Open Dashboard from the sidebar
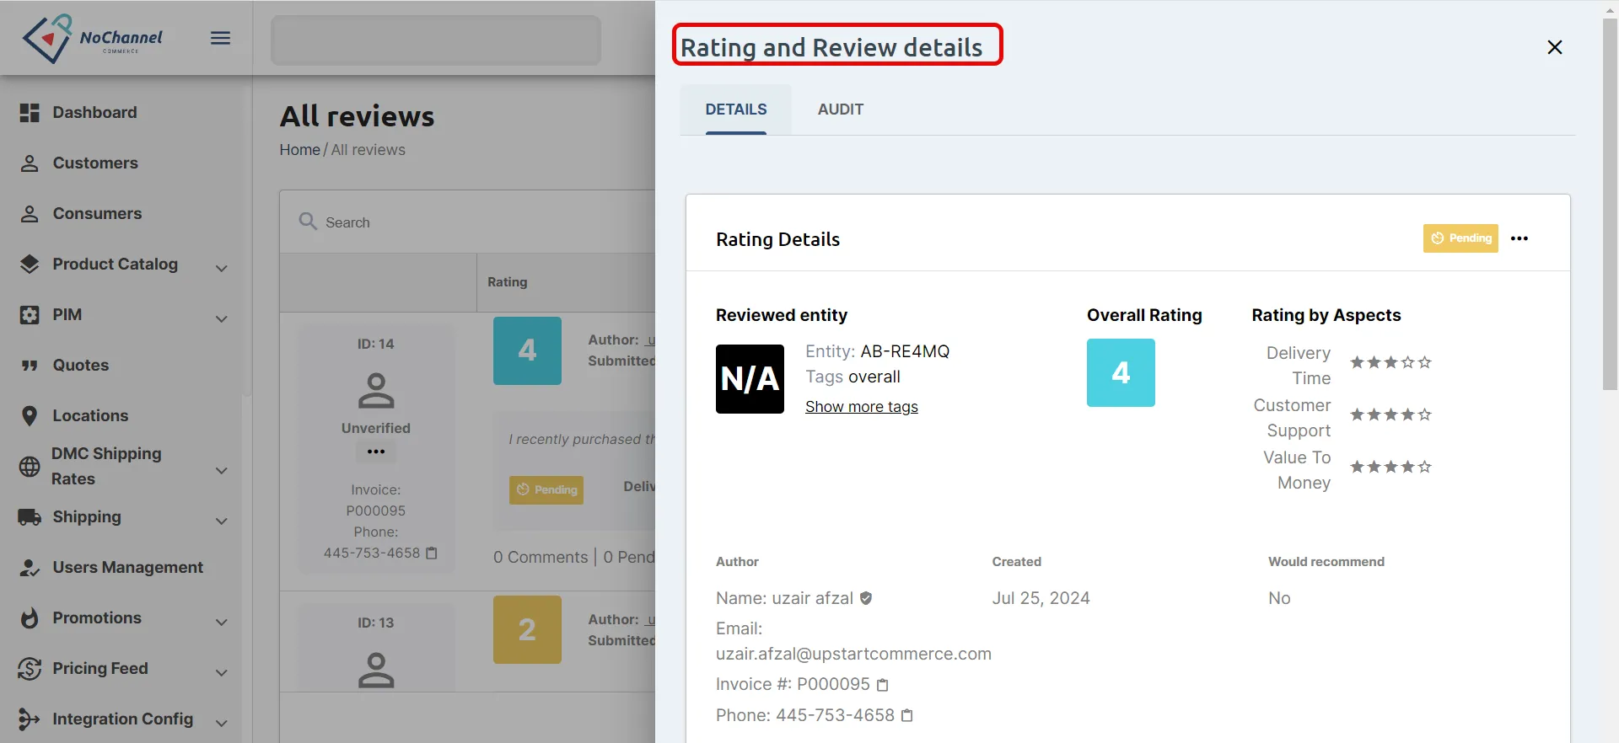Screen dimensions: 1619x743 coord(94,112)
